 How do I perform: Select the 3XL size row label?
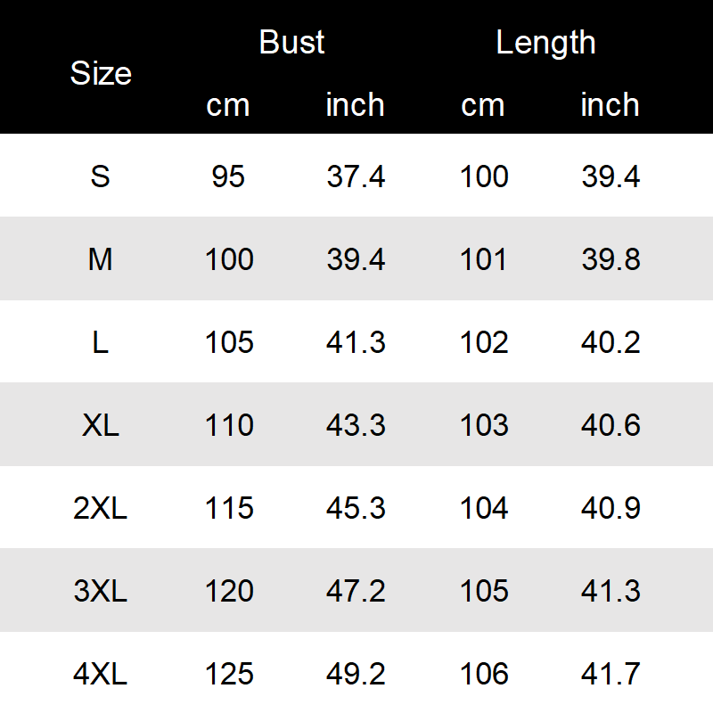[101, 591]
